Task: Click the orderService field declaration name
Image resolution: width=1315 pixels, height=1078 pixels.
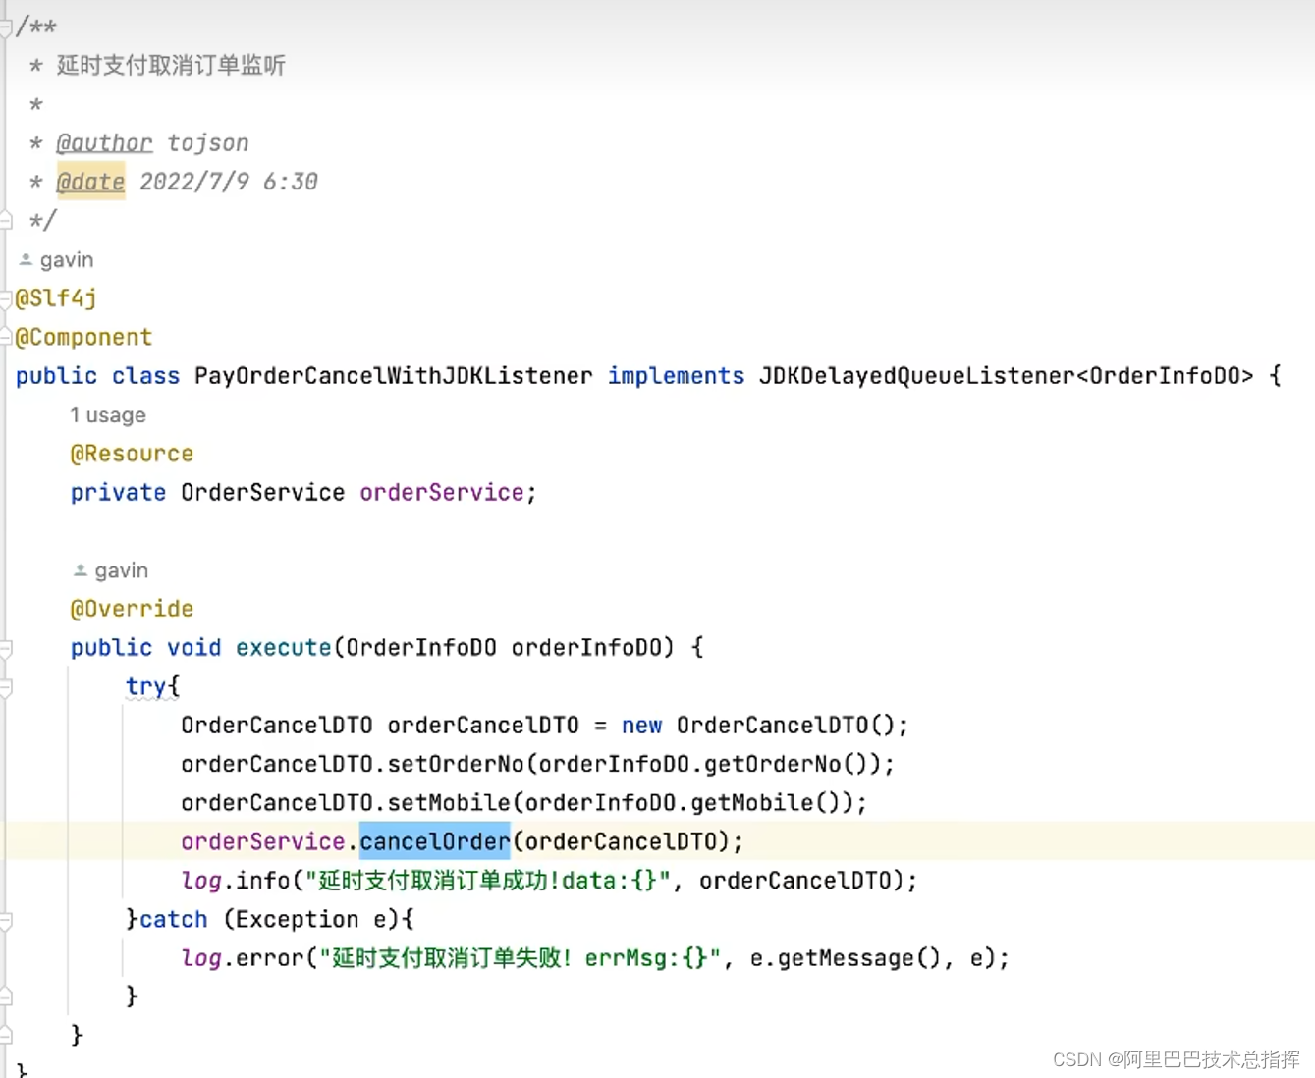Action: (x=441, y=492)
